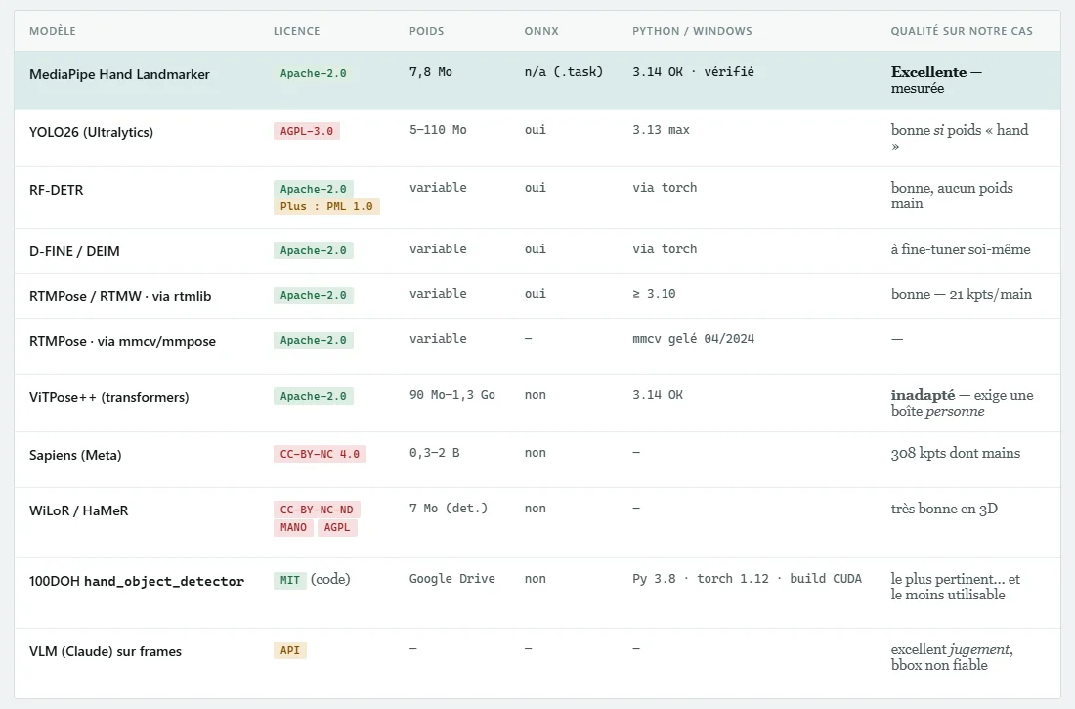Select the "D-FINE / DEIM" model name

pos(74,251)
